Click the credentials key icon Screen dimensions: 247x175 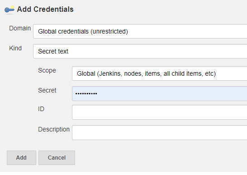9,10
